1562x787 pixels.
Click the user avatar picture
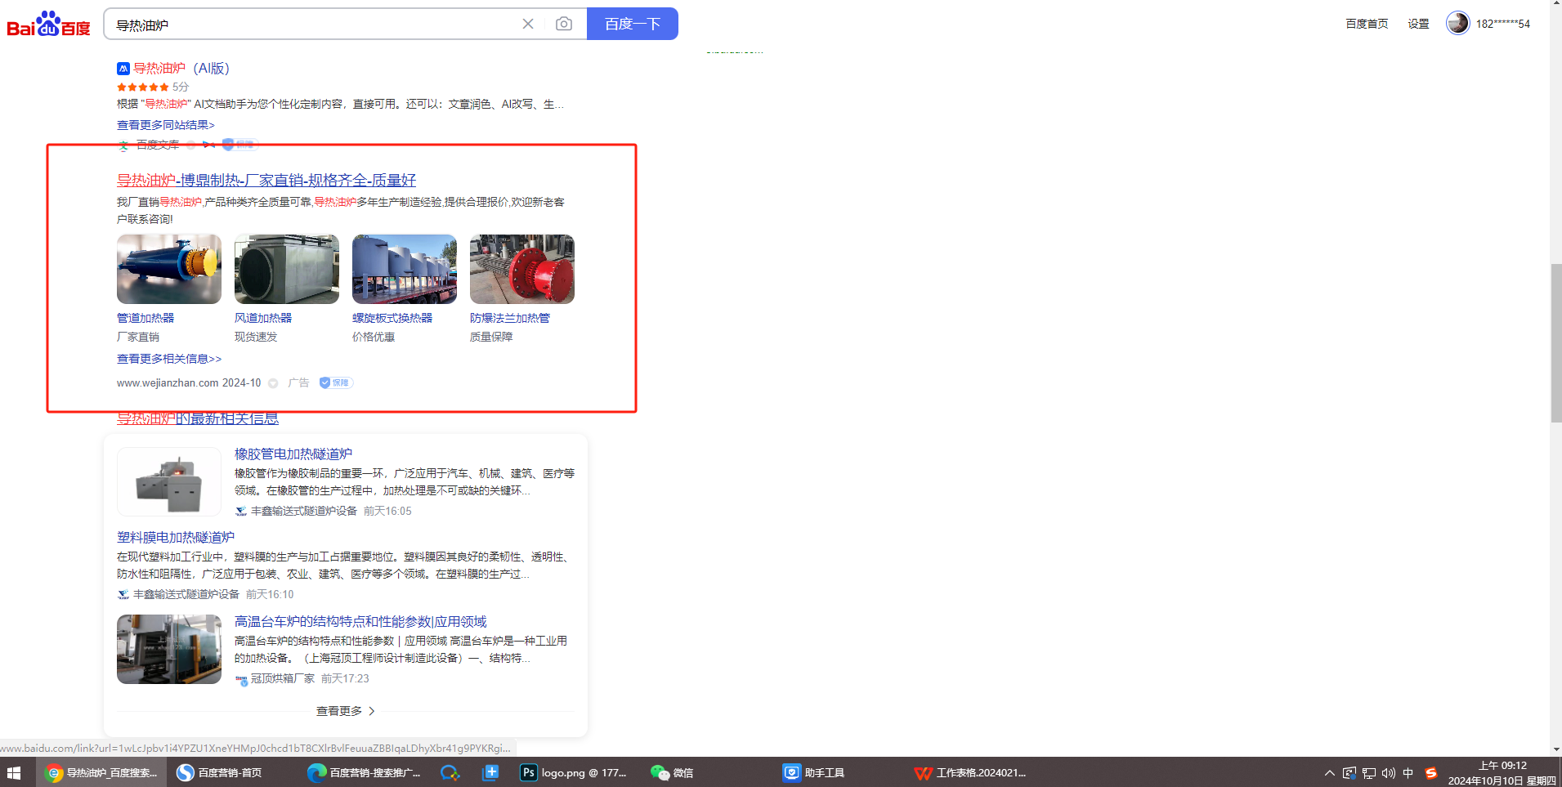pyautogui.click(x=1457, y=23)
